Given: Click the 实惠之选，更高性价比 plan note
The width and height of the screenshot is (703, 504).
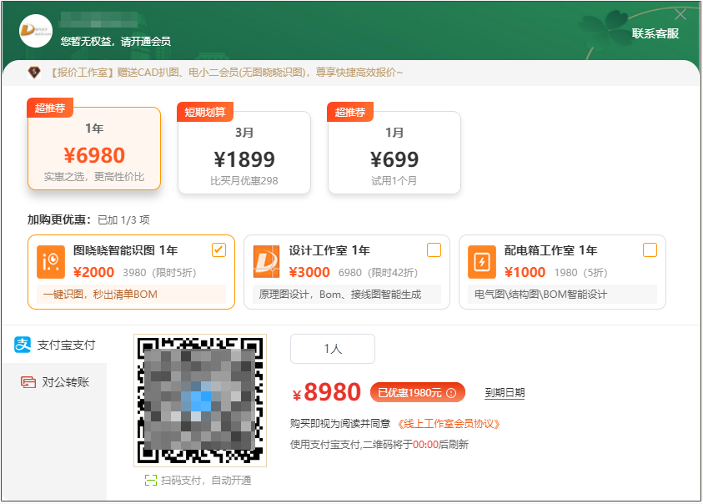Looking at the screenshot, I should (94, 177).
